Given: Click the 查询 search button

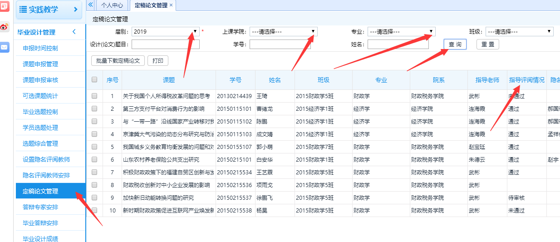Looking at the screenshot, I should pyautogui.click(x=455, y=44).
